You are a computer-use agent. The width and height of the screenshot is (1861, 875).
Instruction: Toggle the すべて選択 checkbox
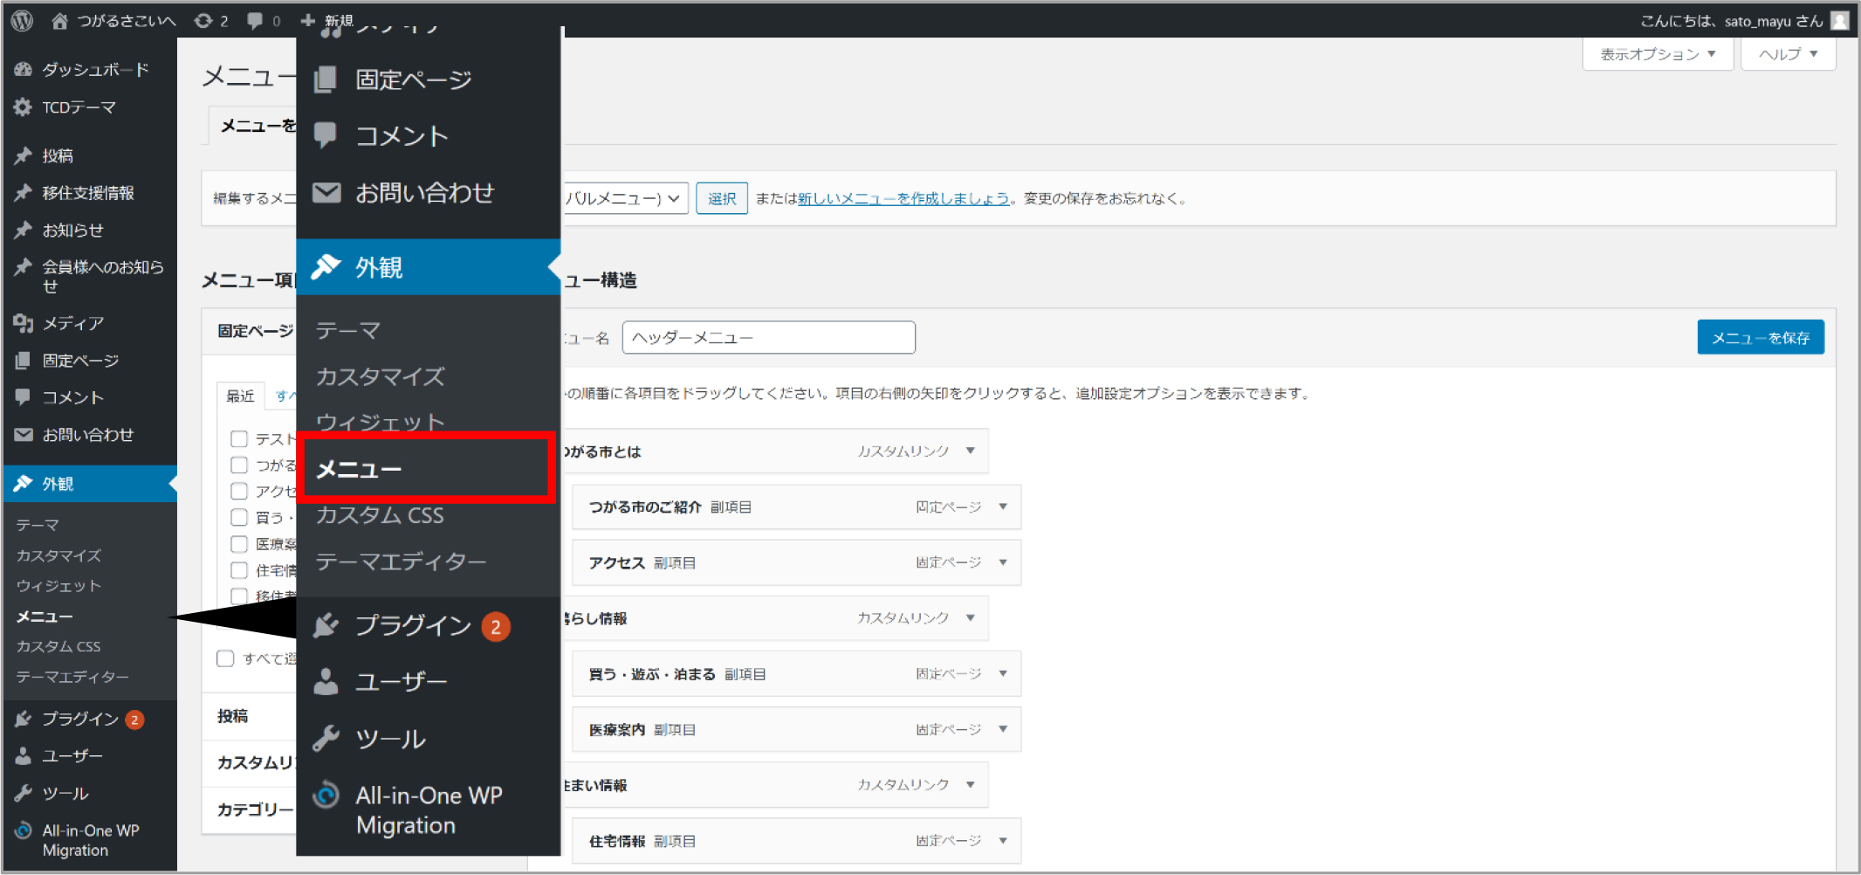coord(225,658)
